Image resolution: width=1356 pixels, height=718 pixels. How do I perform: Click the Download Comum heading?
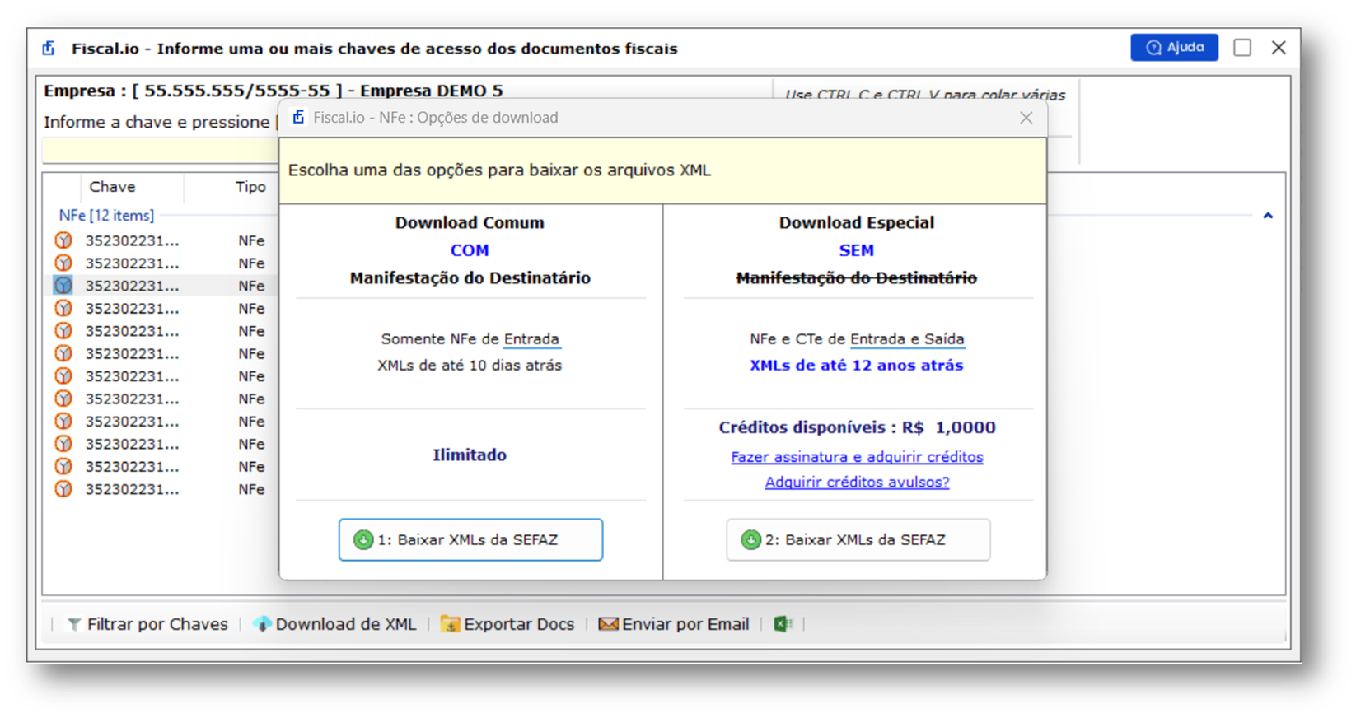[470, 223]
